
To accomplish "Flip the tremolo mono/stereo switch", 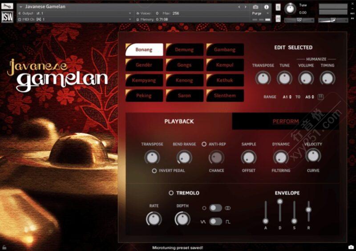I will point(215,208).
